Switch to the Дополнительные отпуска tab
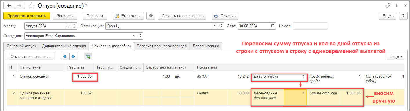The height and width of the screenshot is (111, 410). (64, 46)
